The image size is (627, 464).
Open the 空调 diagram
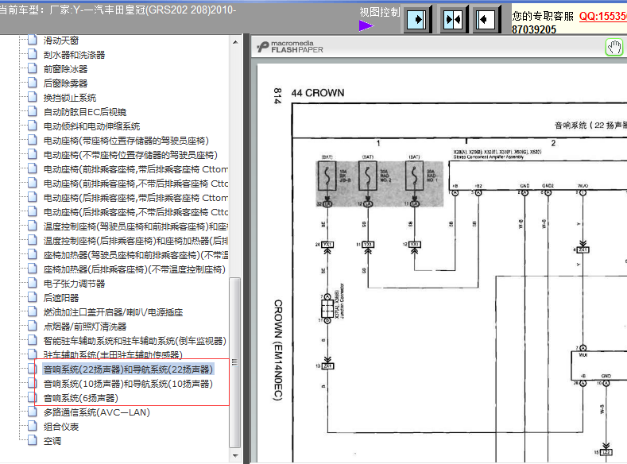pos(52,441)
